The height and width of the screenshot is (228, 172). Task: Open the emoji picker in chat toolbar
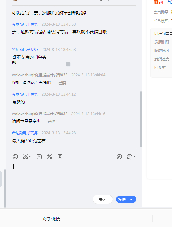(15, 157)
